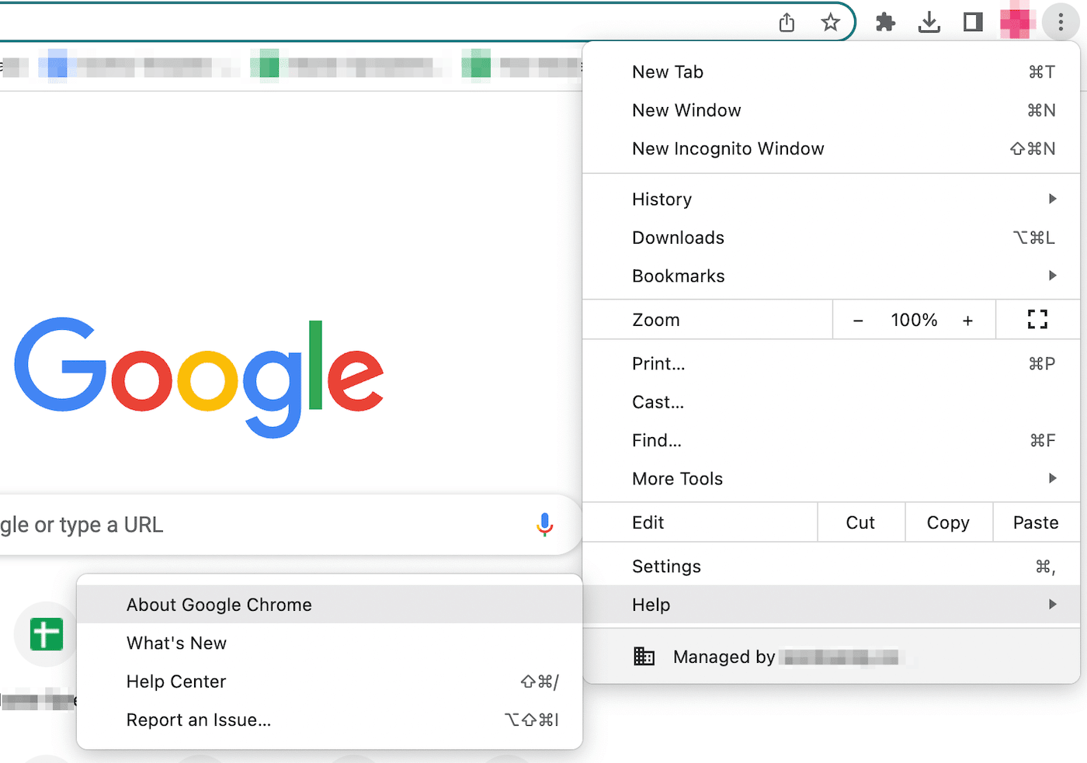This screenshot has width=1087, height=763.
Task: Click the Google logo
Action: (199, 377)
